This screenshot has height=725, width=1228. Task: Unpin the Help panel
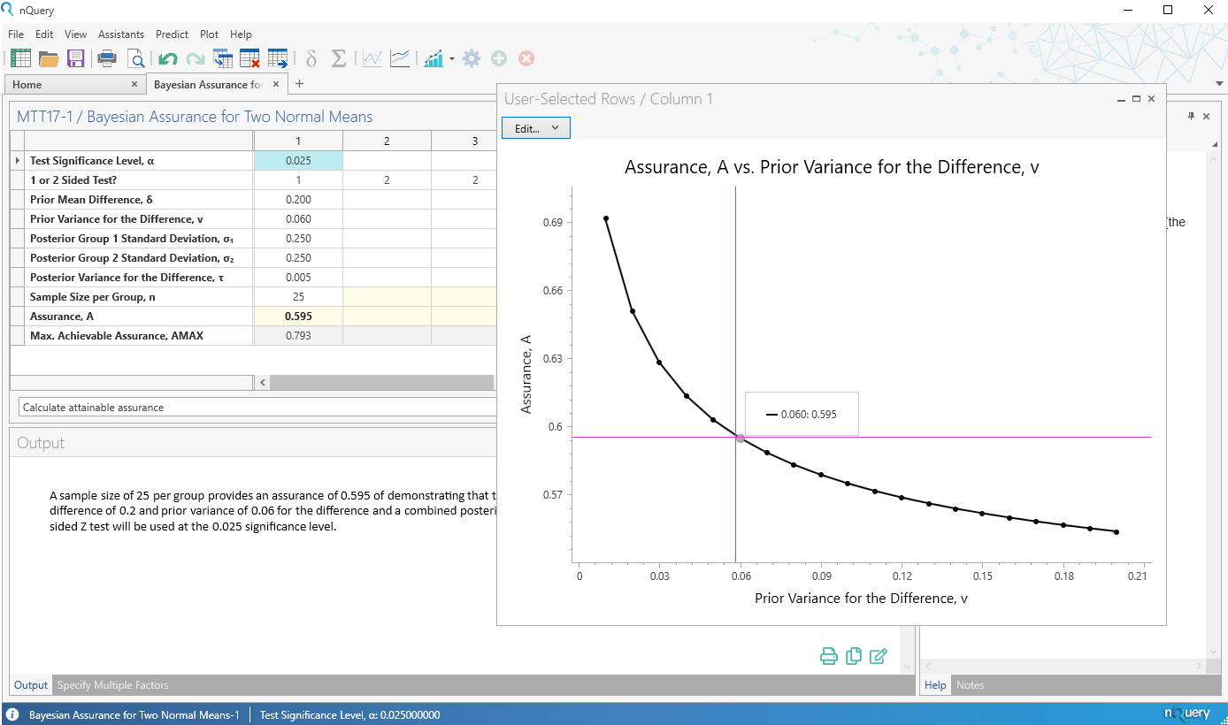pos(1192,116)
